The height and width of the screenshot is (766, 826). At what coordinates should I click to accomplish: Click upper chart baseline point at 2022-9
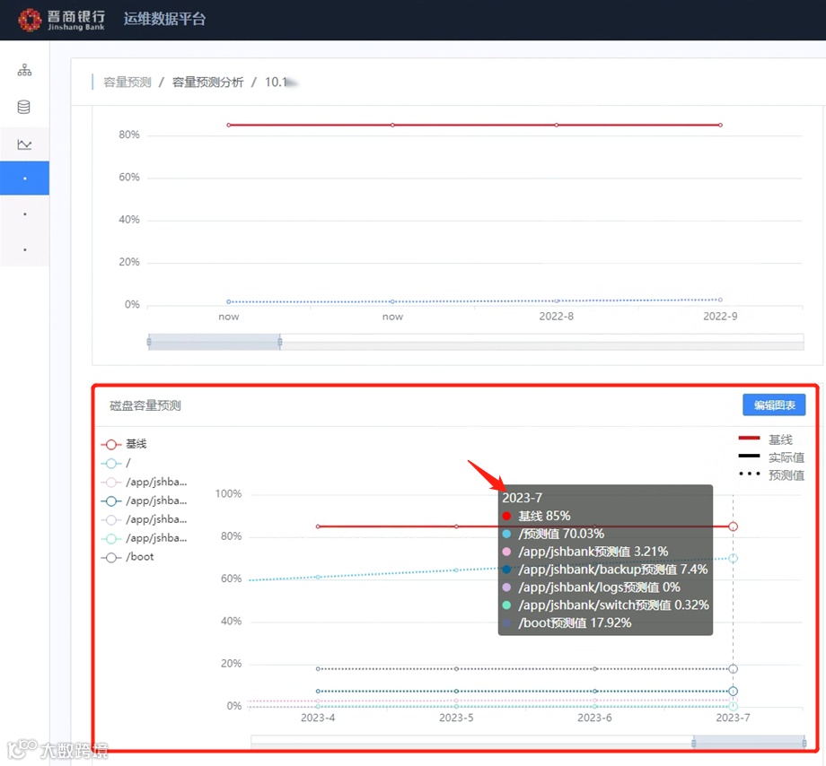(720, 126)
